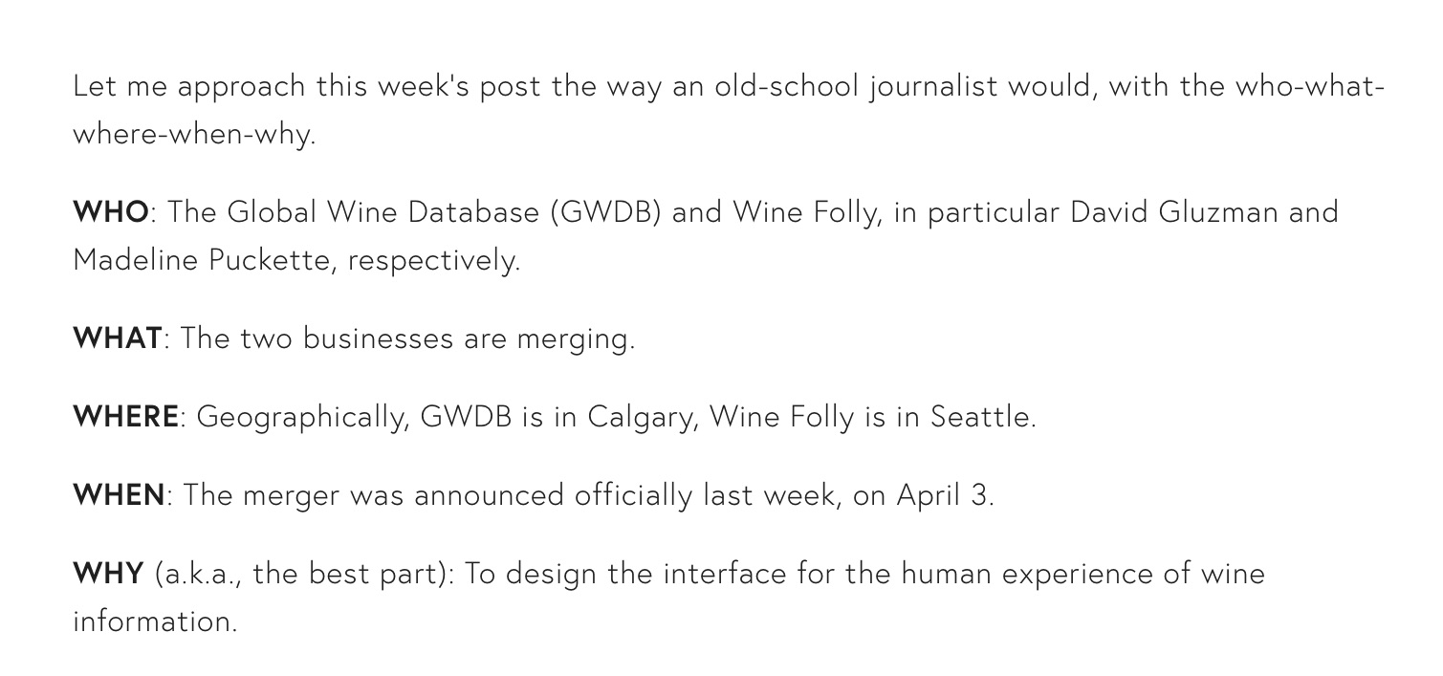The width and height of the screenshot is (1443, 676).
Task: Click the bold WHY label
Action: [x=108, y=574]
